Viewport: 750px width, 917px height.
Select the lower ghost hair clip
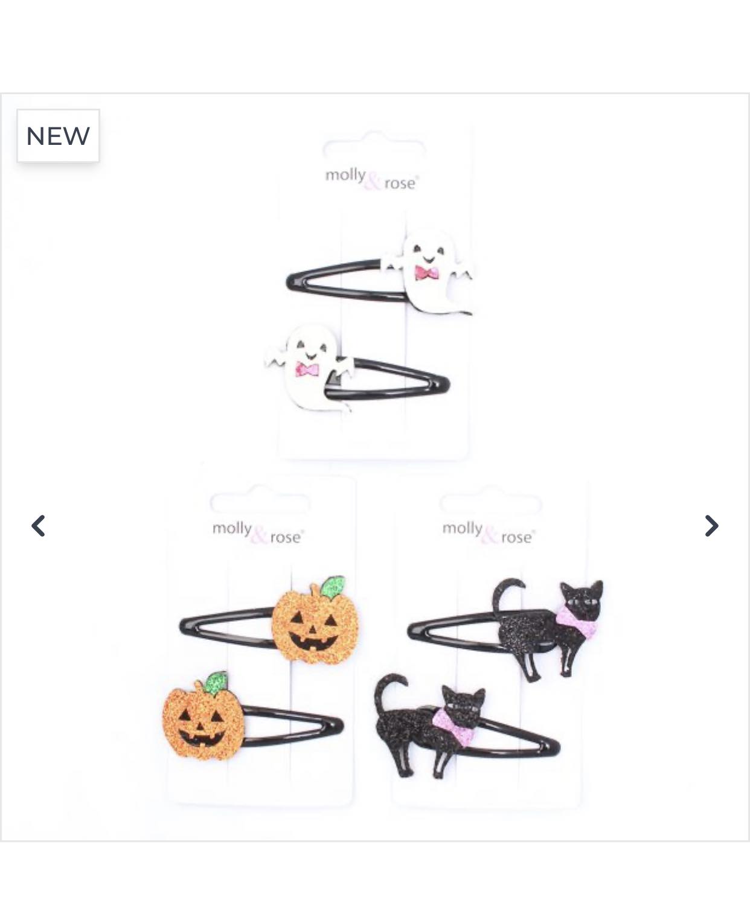[x=356, y=368]
